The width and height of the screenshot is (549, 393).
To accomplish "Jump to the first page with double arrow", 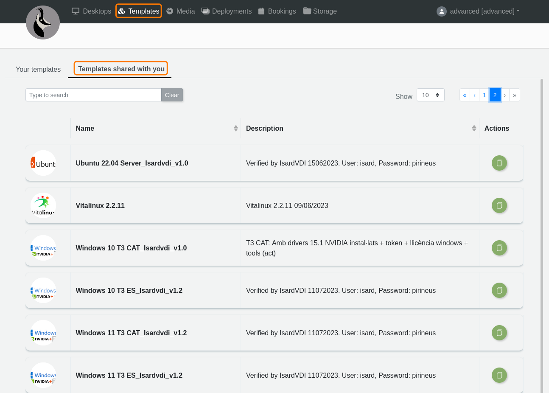I will point(465,95).
